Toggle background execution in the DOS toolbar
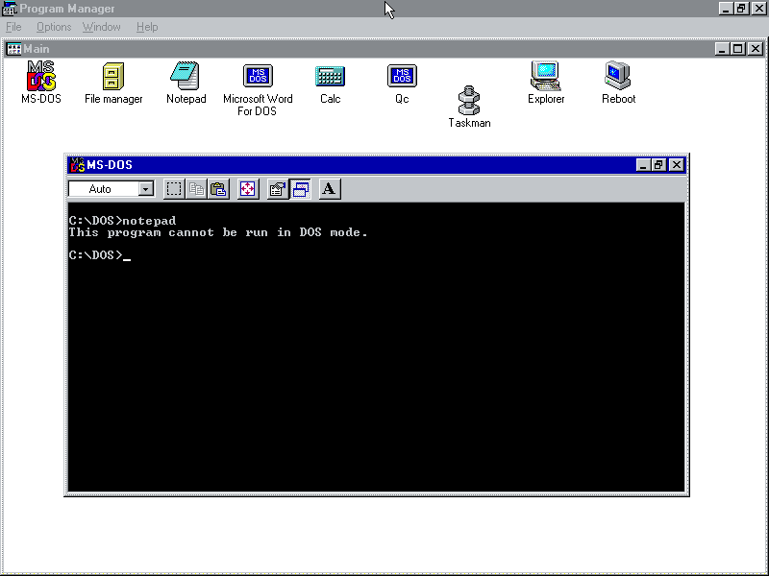Image resolution: width=769 pixels, height=576 pixels. click(x=300, y=188)
